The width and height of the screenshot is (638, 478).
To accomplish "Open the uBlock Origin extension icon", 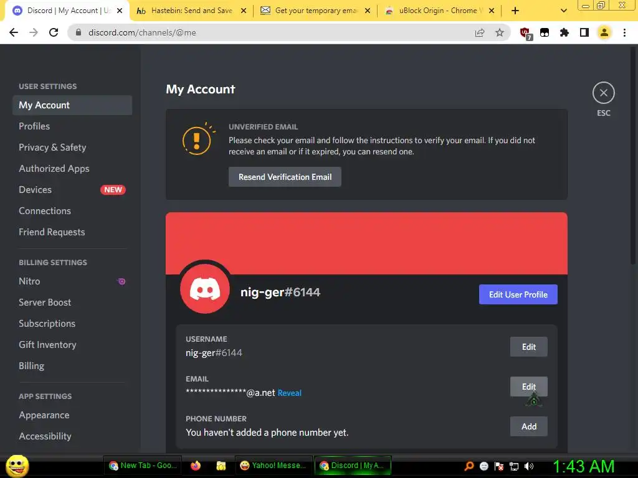I will point(525,34).
